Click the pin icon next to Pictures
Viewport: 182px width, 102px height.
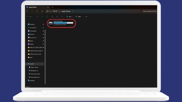43,34
